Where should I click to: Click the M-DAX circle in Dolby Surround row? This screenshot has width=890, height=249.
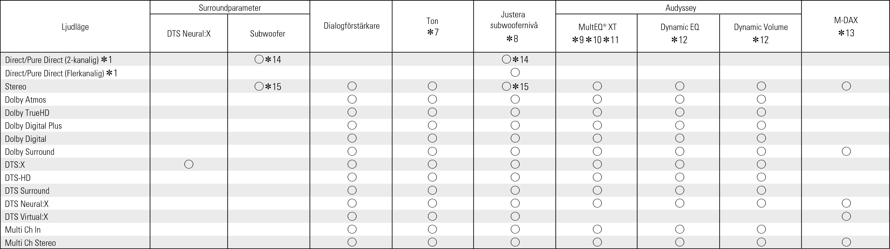point(846,151)
